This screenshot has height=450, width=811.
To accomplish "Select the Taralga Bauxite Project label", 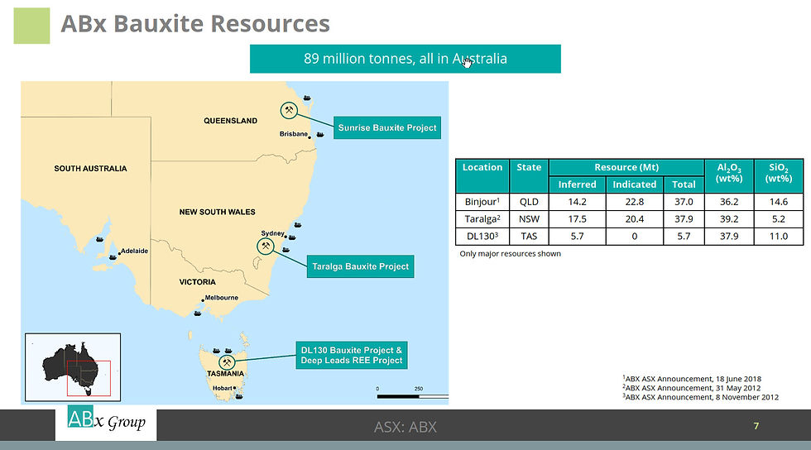I will pyautogui.click(x=361, y=266).
